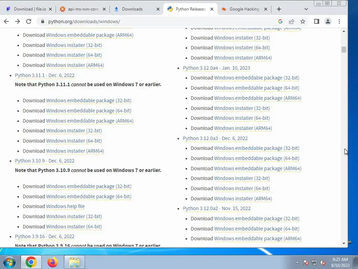Viewport: 358px width, 269px height.
Task: Reload the python.org page
Action: click(x=29, y=21)
